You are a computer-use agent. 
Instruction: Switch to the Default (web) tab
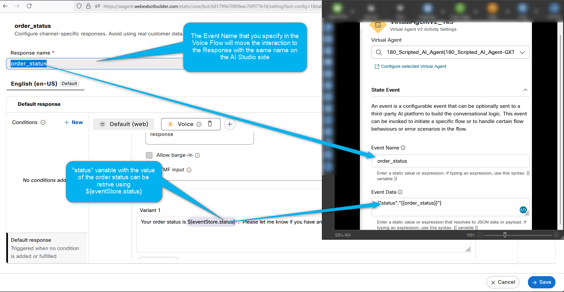(124, 124)
